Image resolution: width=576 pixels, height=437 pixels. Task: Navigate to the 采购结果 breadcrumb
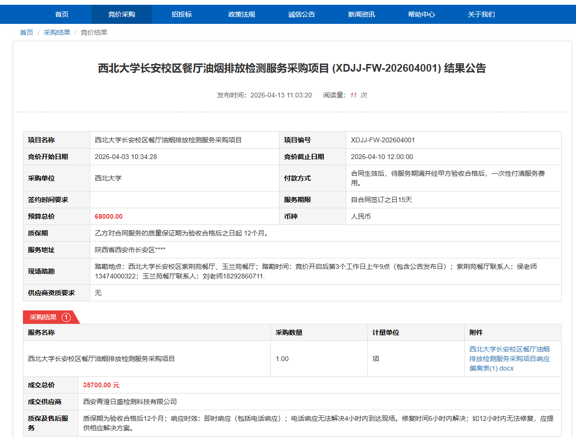(57, 32)
